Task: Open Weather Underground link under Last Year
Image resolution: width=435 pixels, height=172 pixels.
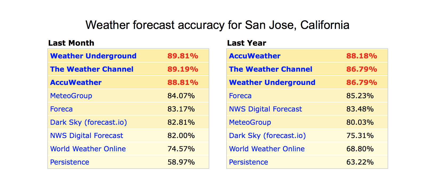Action: pos(272,83)
